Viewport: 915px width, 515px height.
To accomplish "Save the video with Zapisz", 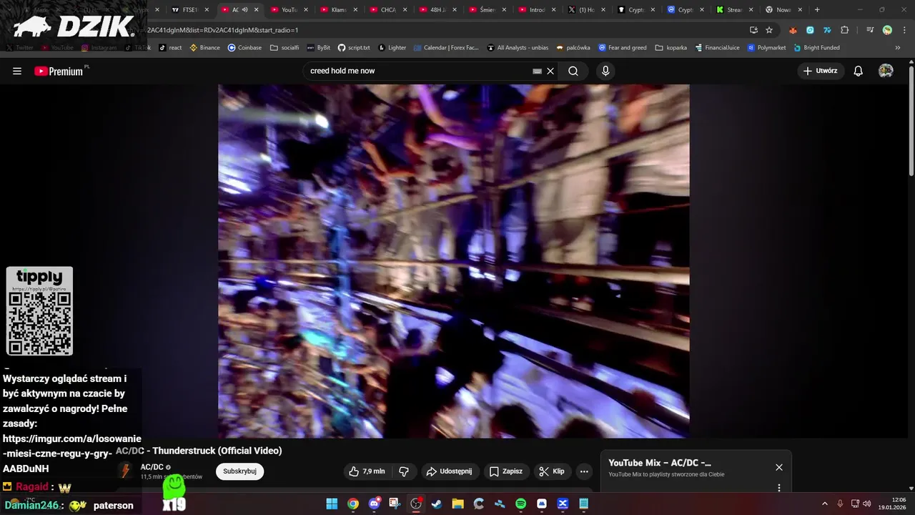I will [x=506, y=471].
